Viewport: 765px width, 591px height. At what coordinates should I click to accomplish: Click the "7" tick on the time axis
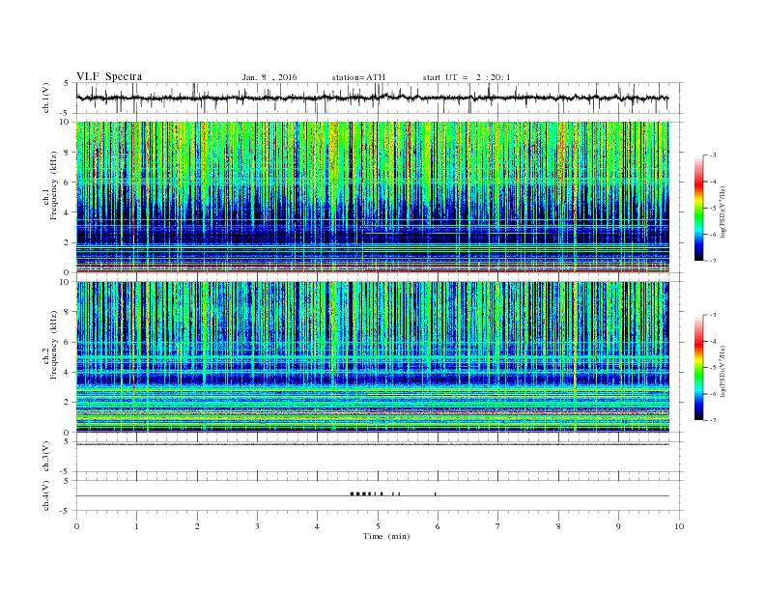click(498, 526)
